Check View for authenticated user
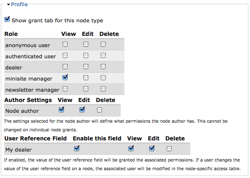The height and width of the screenshot is (178, 250). 65,55
